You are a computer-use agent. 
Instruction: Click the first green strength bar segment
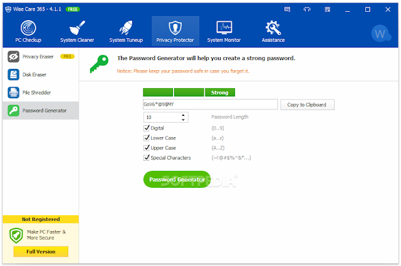click(158, 93)
